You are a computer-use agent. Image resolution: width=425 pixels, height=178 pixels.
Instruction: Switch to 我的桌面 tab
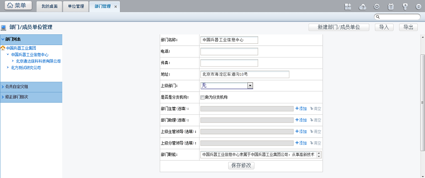(x=49, y=7)
